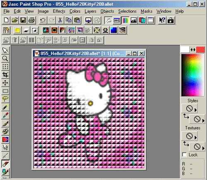Image resolution: width=207 pixels, height=180 pixels.
Task: Click the Save floppy disk icon
Action: [23, 20]
